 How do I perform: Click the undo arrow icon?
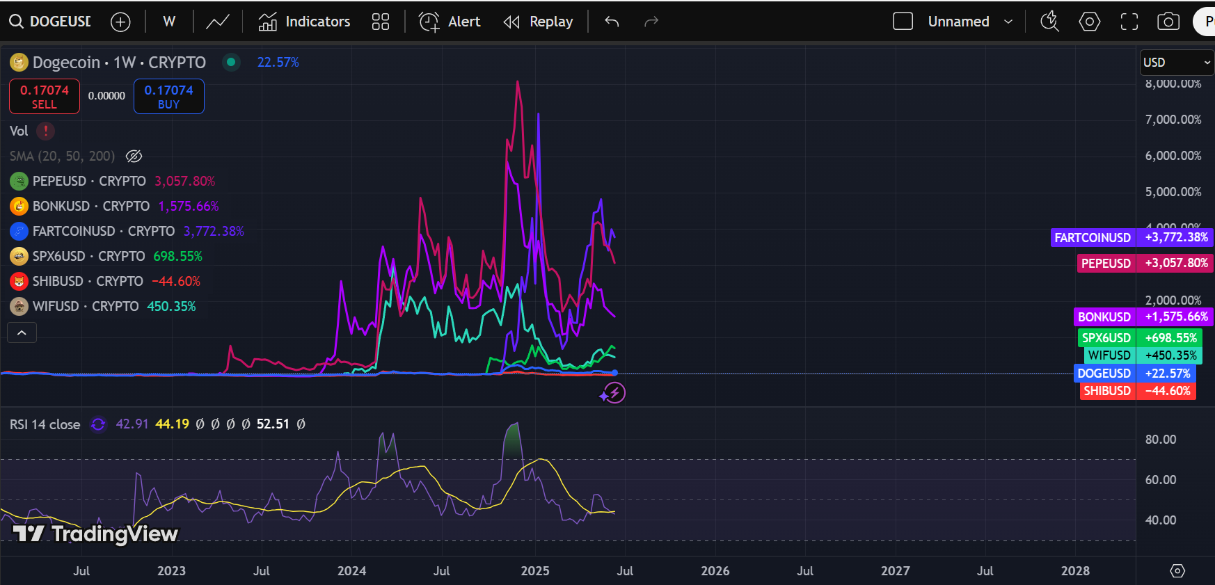pyautogui.click(x=612, y=22)
